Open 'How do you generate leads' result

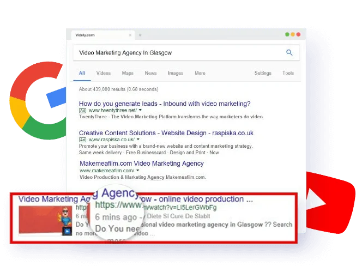[x=165, y=104]
